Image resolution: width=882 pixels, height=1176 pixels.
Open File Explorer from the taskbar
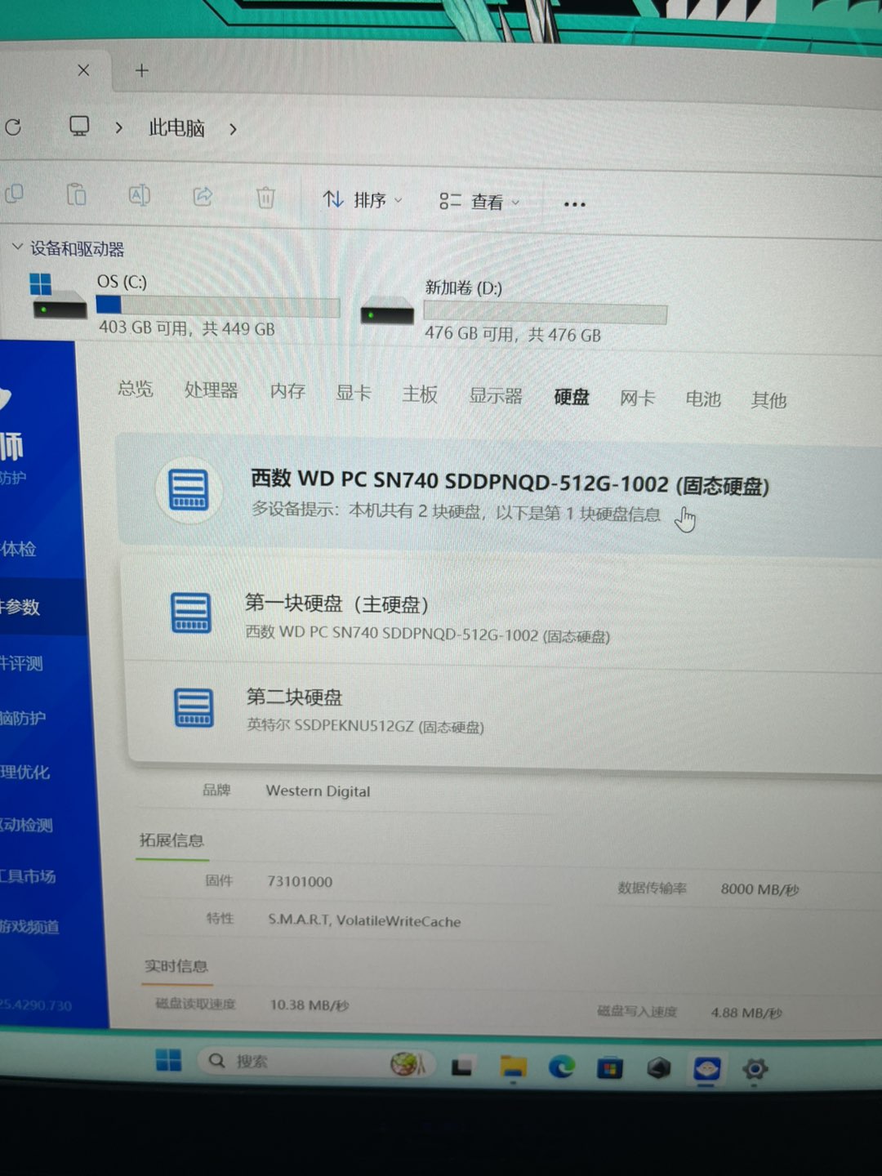[x=513, y=1067]
